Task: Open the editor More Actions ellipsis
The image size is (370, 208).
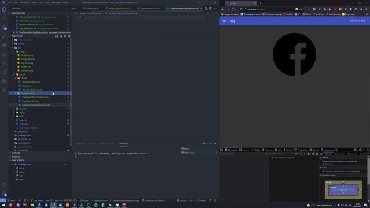Action: (215, 8)
